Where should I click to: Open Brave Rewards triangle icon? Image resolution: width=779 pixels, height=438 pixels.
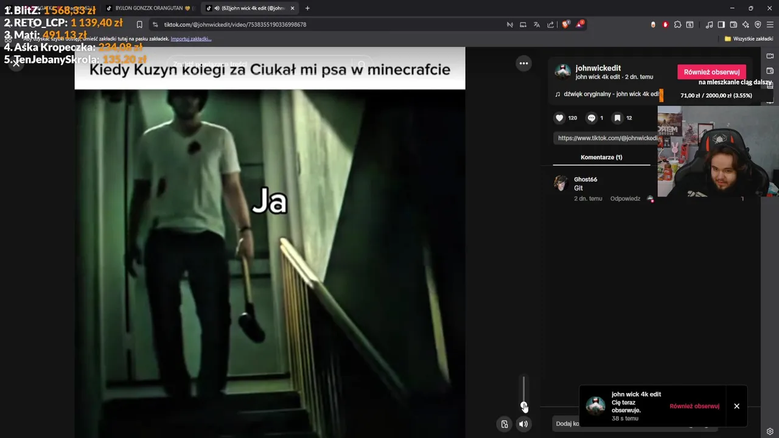pyautogui.click(x=579, y=24)
